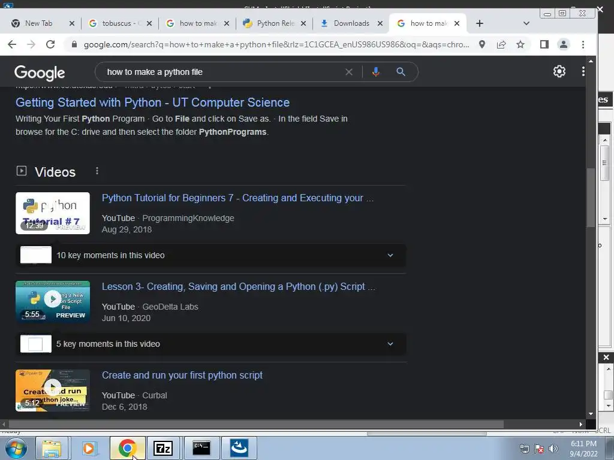Open the Chrome three-dot menu
614x460 pixels.
[583, 44]
